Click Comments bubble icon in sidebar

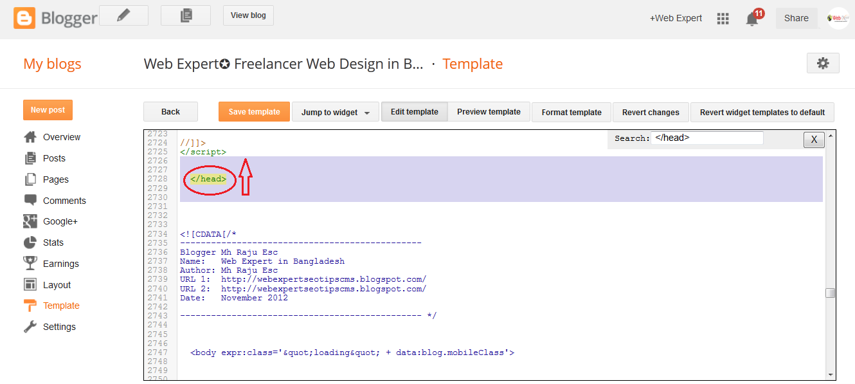30,200
